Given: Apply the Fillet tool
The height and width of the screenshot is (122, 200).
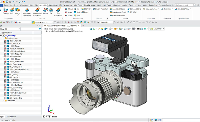Looking at the screenshot, I should click(77, 16).
